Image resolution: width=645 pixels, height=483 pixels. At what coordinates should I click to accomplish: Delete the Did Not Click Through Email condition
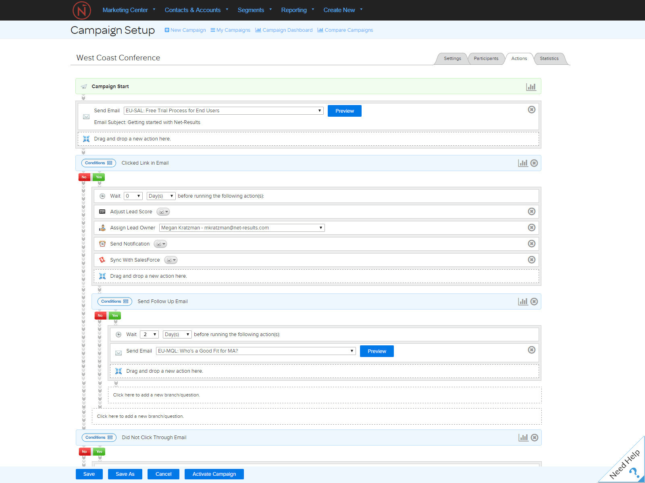pos(535,438)
